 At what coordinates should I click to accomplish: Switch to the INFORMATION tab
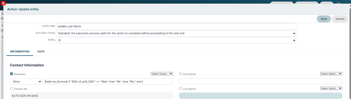20,51
